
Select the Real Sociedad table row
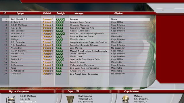click(76, 31)
